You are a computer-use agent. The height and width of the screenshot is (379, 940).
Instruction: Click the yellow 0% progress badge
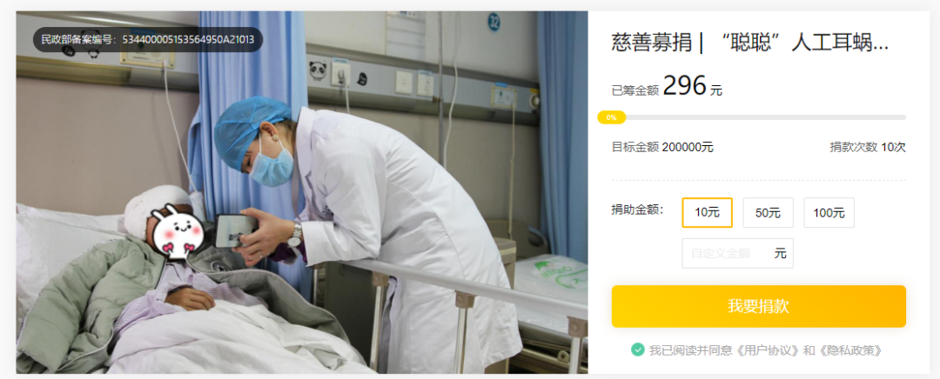(612, 117)
